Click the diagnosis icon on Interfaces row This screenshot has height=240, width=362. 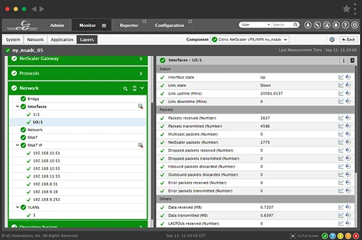click(140, 106)
